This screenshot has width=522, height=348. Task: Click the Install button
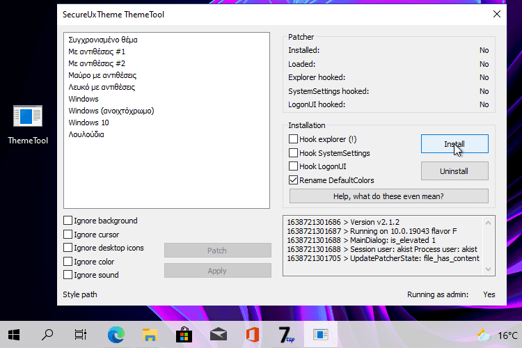454,144
